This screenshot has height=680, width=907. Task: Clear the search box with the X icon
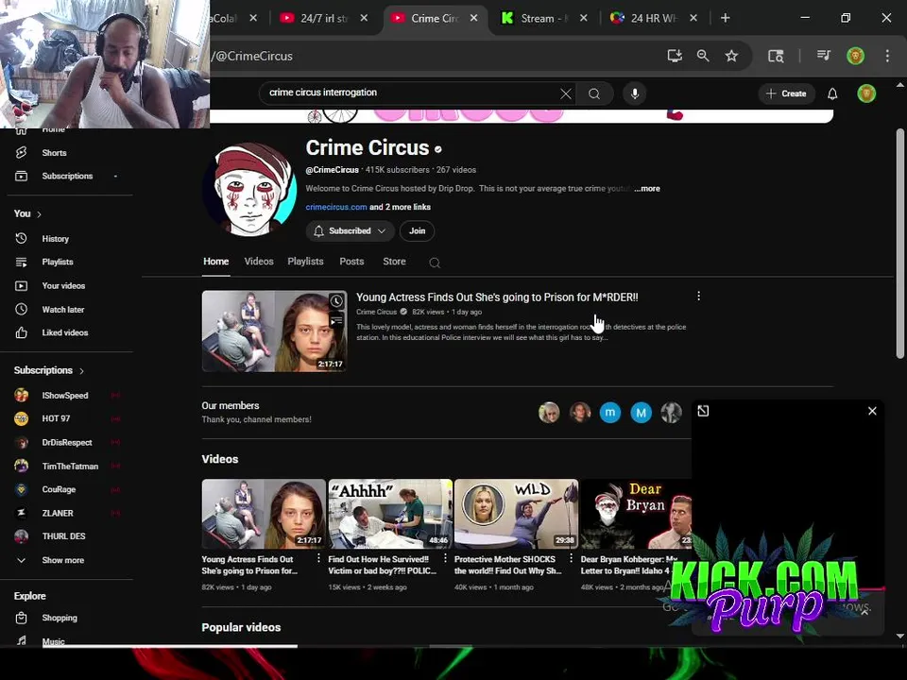pos(566,93)
